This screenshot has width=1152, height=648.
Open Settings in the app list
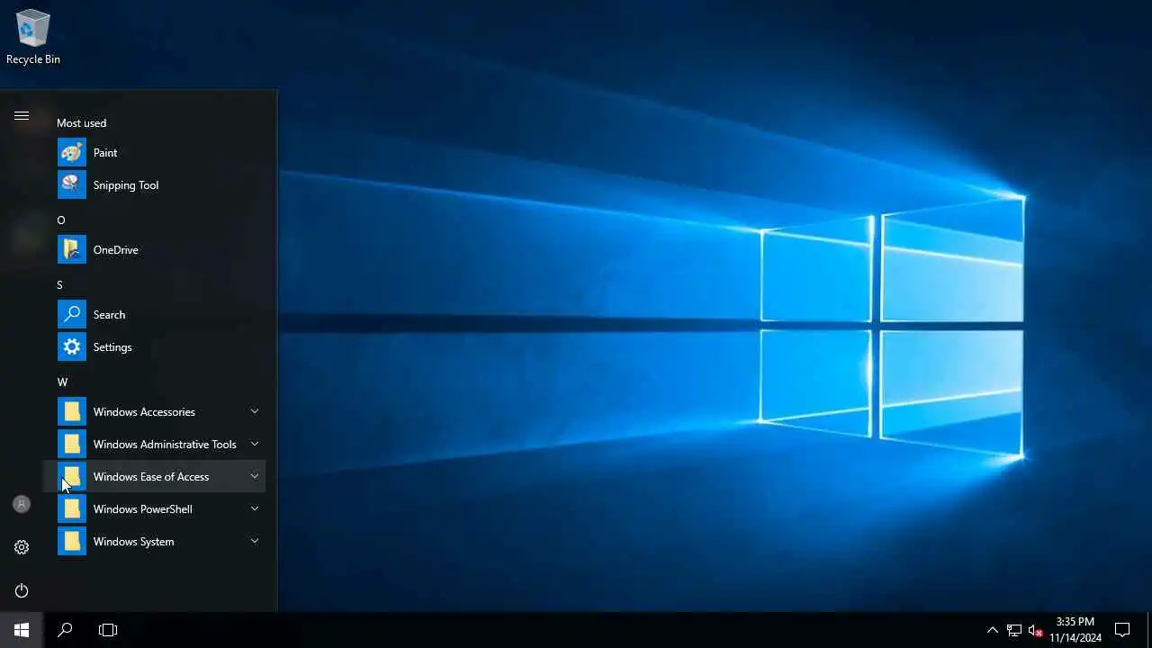pyautogui.click(x=155, y=347)
